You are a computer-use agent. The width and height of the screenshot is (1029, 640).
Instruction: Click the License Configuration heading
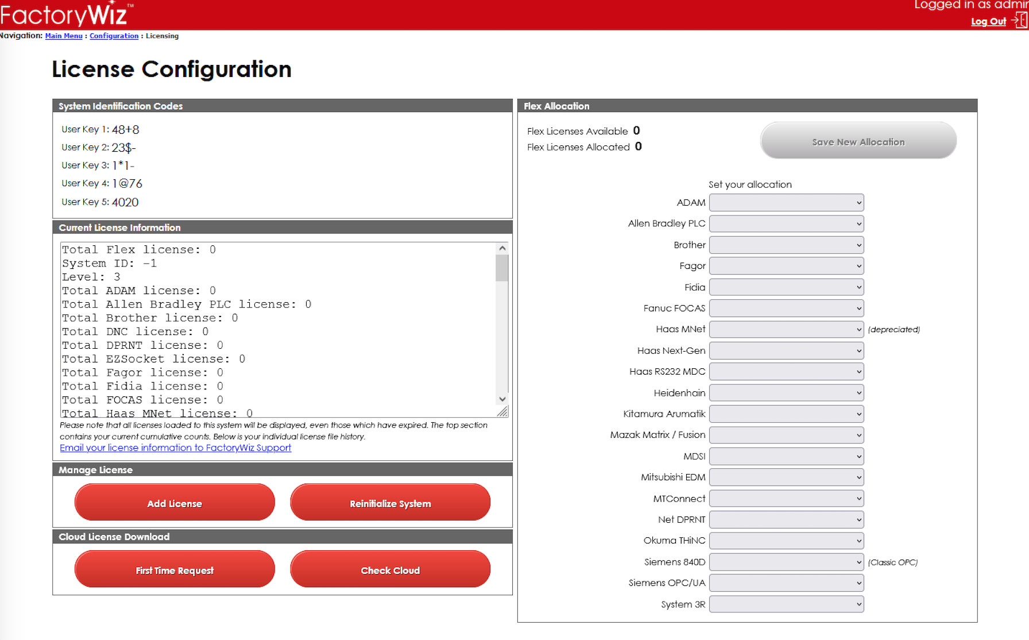[172, 69]
